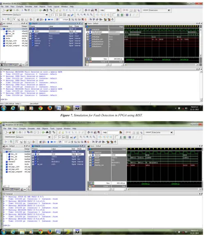Screen dimensions: 204x236
Task: Click New file icon in Figure 7 window
Action: tap(3, 10)
